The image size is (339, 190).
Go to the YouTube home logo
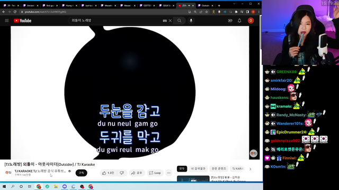click(x=22, y=21)
